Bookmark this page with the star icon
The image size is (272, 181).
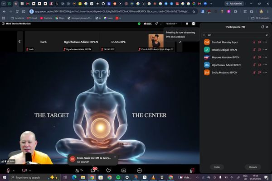194,11
